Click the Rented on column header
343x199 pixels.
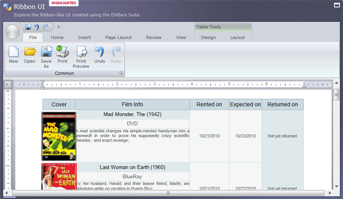(209, 105)
